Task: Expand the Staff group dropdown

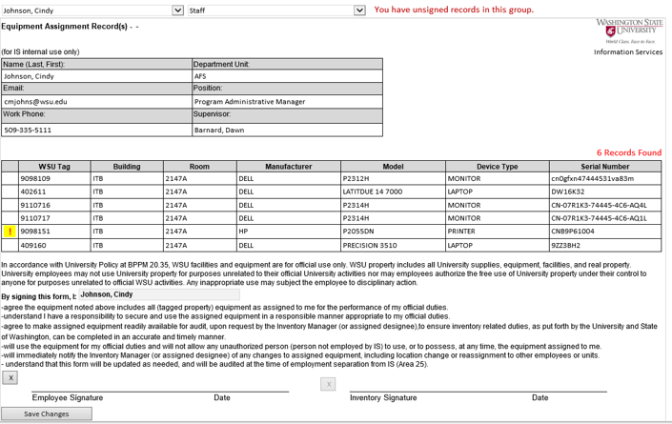Action: 359,10
